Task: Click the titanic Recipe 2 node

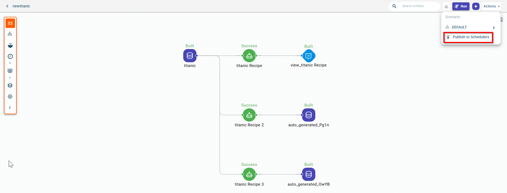Action: (249, 115)
